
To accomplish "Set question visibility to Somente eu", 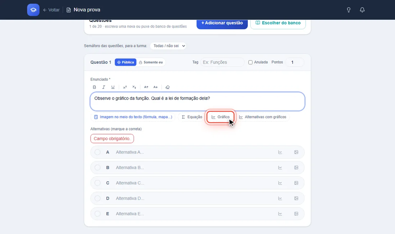I will pos(151,62).
